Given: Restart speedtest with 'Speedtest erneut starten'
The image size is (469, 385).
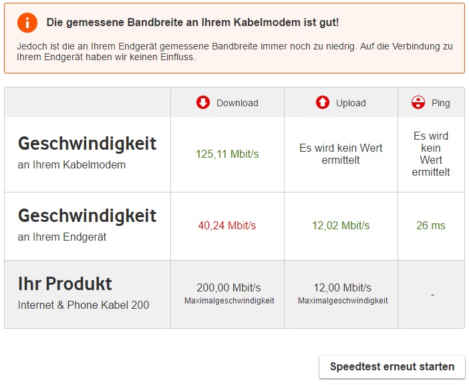Looking at the screenshot, I should click(x=392, y=367).
